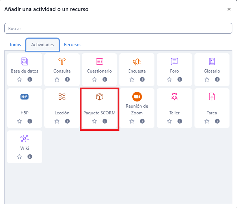Click the Paquete SCORM box icon
237x208 pixels.
tap(99, 96)
